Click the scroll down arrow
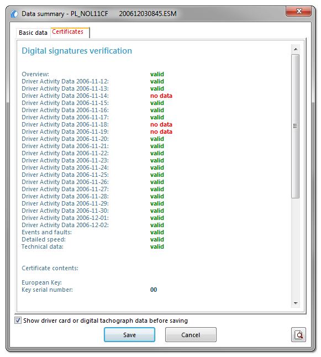321x357 pixels. pyautogui.click(x=296, y=303)
